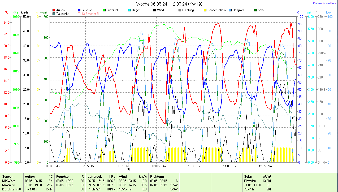Click the gray Richtung legend swatch

(180, 10)
